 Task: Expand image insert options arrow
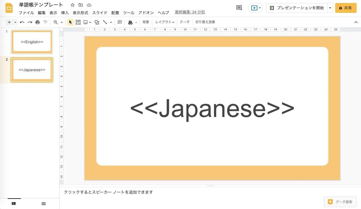(90, 22)
